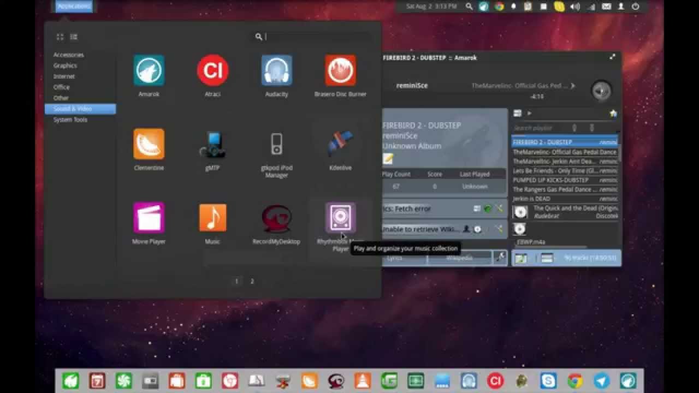Open Telegram from the dock
The image size is (699, 393).
[601, 380]
